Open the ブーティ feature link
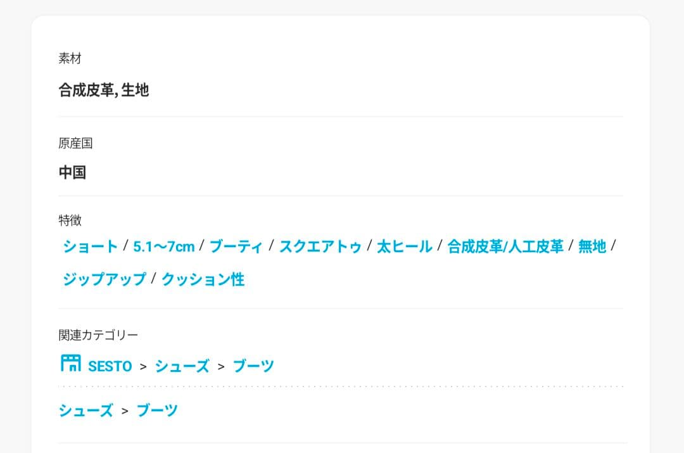The width and height of the screenshot is (684, 453). tap(236, 246)
